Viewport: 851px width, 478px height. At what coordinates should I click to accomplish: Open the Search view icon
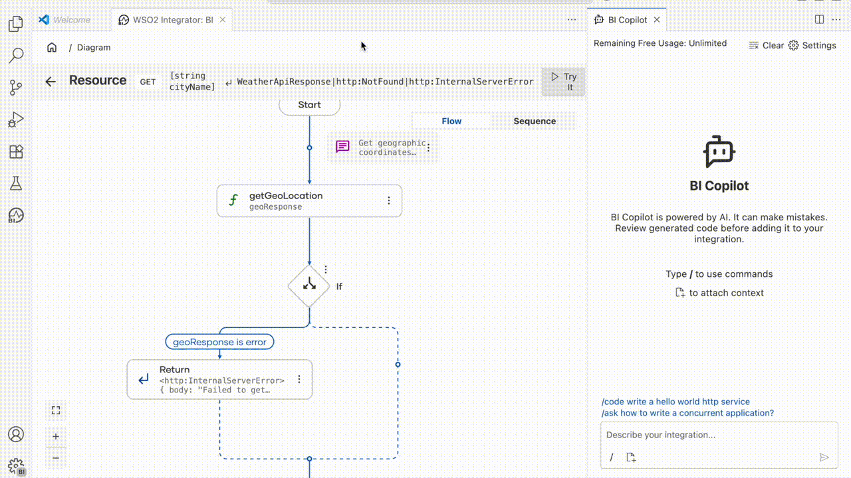coord(16,55)
